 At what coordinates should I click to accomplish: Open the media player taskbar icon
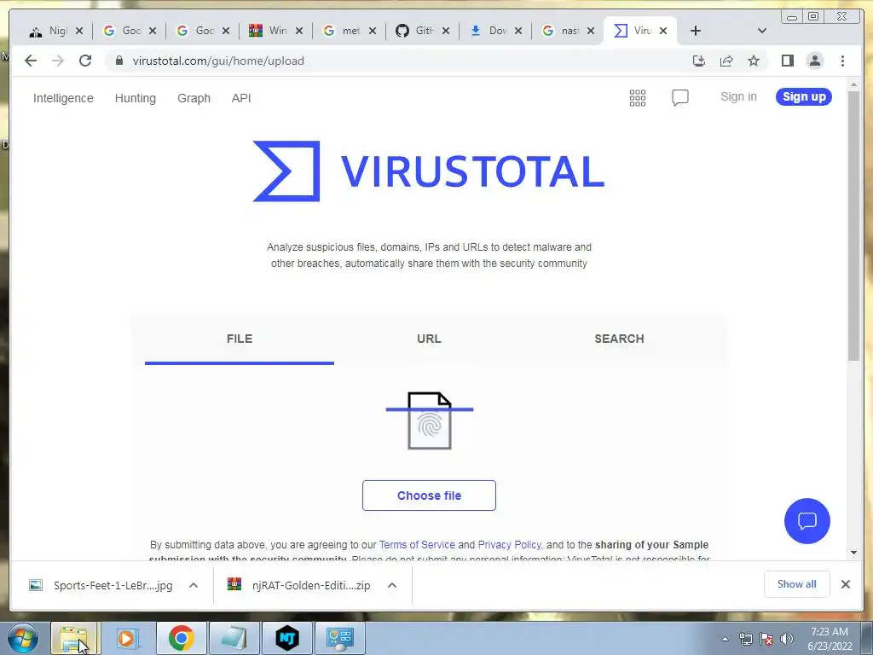click(127, 638)
